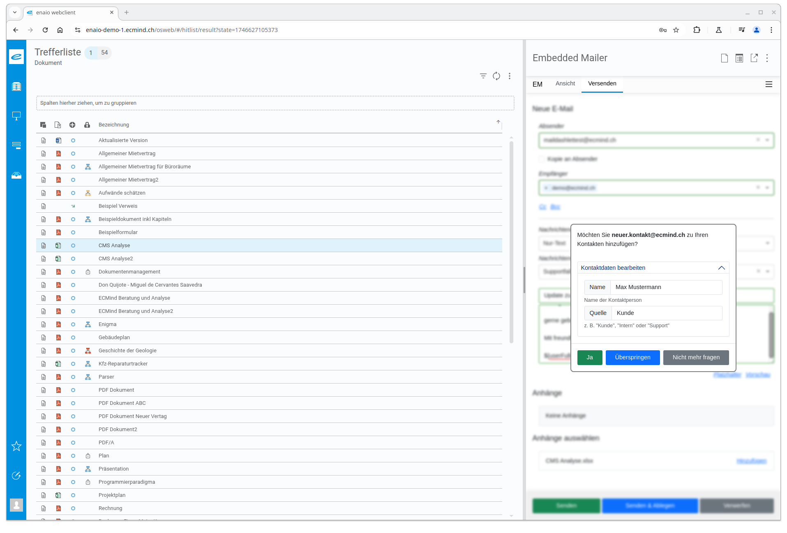This screenshot has height=533, width=787.
Task: Open hit list more options menu
Action: (x=510, y=76)
